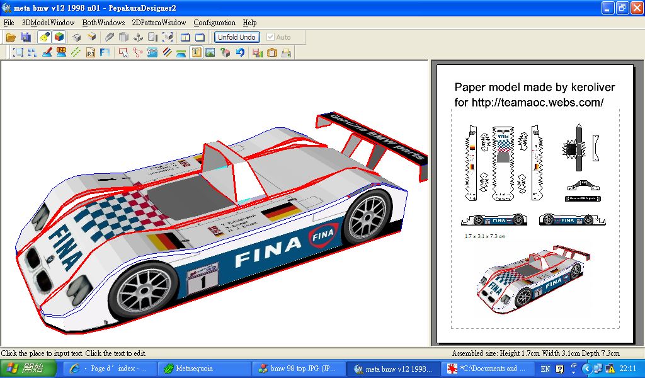Tick the Auto checkbox
This screenshot has width=645, height=378.
(x=271, y=37)
